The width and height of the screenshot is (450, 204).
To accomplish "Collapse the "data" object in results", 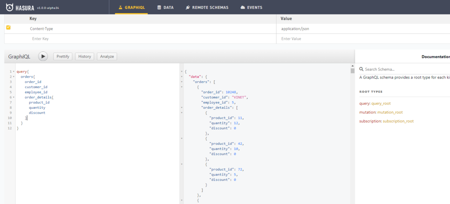I will (181, 77).
